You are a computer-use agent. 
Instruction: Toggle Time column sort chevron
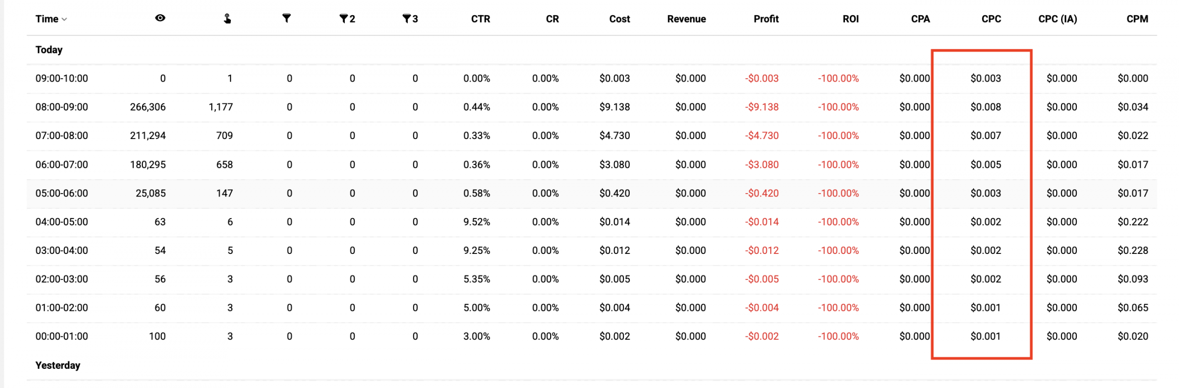point(64,19)
